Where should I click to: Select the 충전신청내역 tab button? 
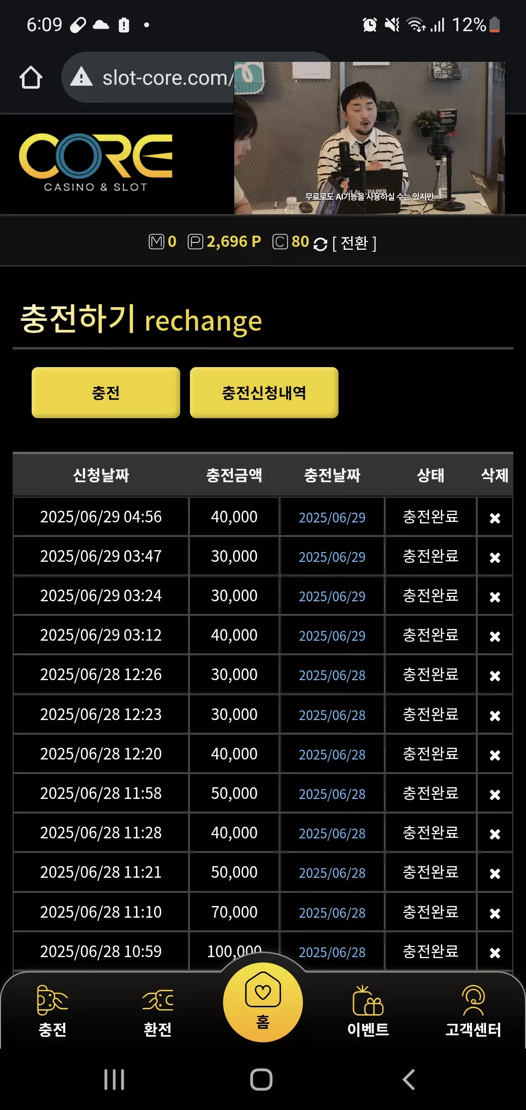click(x=264, y=392)
